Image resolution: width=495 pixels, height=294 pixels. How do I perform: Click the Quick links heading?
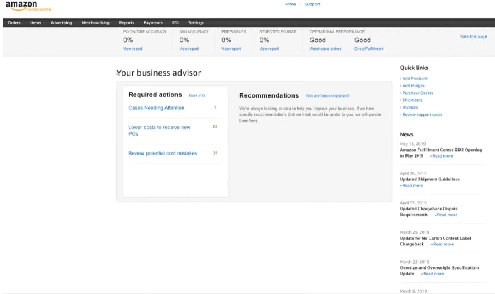(414, 68)
